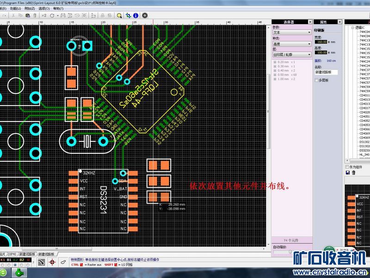Image resolution: width=370 pixels, height=278 pixels.
Task: Check the 作为组件 checkbox
Action: coord(347,167)
